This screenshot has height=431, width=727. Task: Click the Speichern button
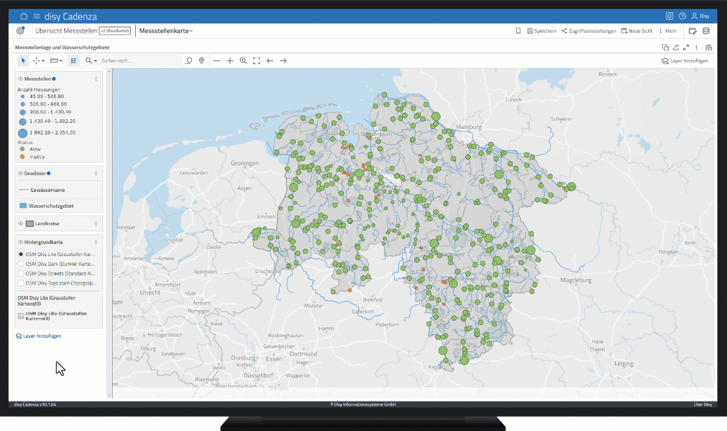[542, 31]
